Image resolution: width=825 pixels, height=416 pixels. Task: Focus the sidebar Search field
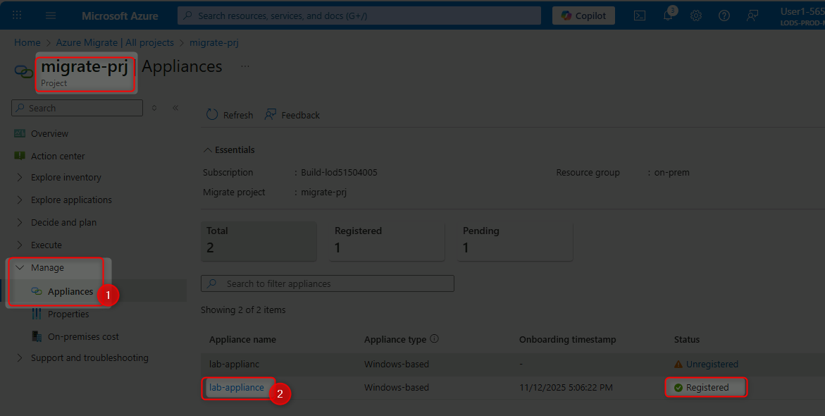point(77,108)
